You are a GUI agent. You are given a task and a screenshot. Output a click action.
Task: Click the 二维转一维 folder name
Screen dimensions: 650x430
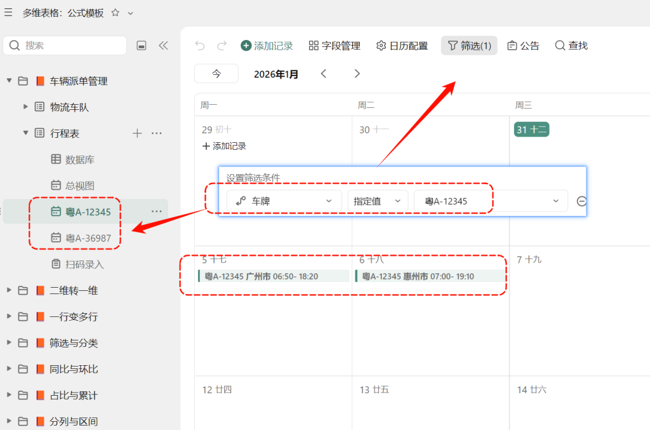(x=74, y=291)
